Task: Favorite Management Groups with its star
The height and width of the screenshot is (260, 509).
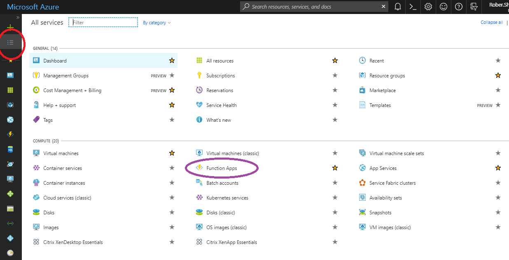Action: pyautogui.click(x=172, y=75)
